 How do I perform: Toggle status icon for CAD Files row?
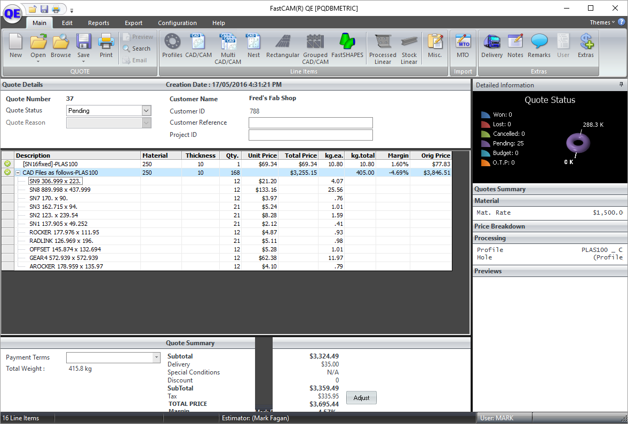tap(7, 173)
